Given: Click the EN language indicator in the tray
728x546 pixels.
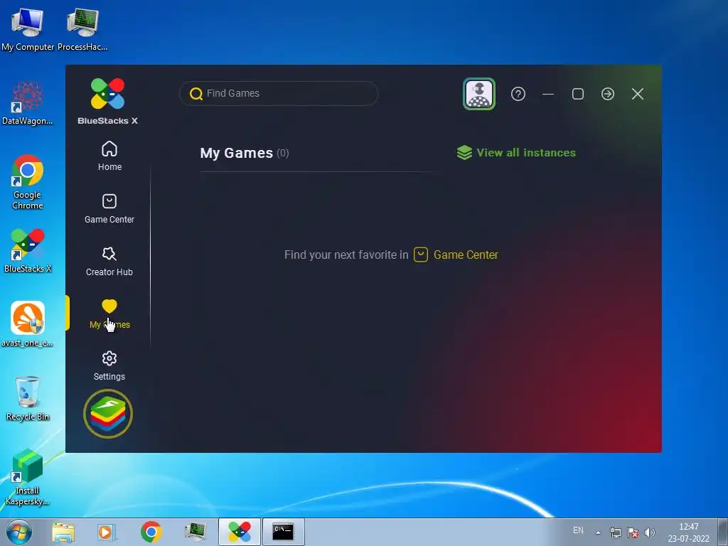Looking at the screenshot, I should [578, 530].
